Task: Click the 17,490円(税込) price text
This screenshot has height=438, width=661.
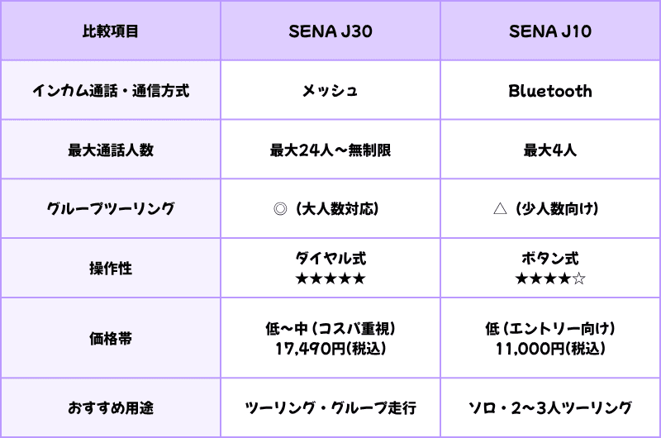Action: (x=330, y=349)
